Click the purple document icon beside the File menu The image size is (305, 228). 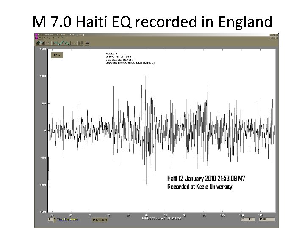[36, 38]
